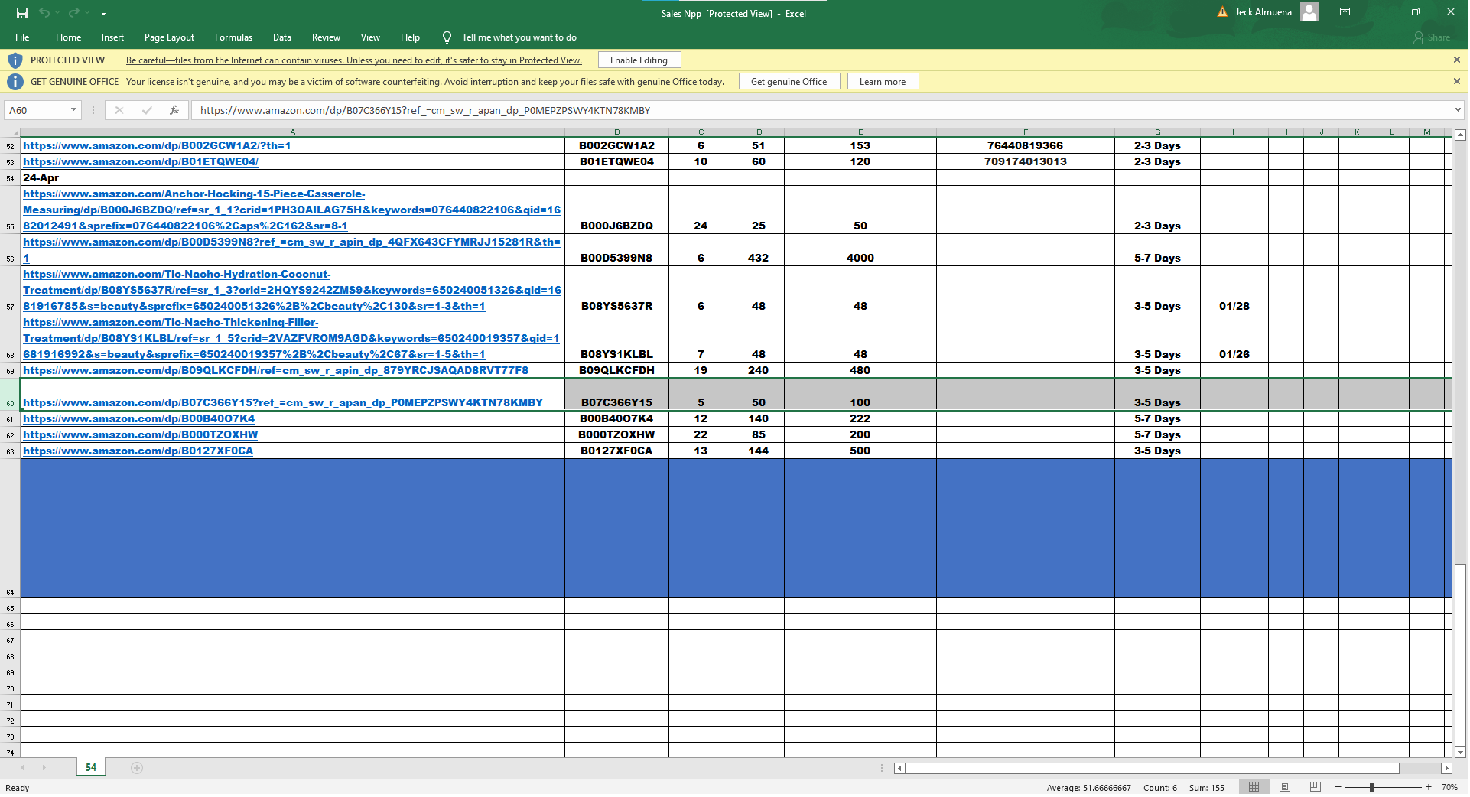1470x797 pixels.
Task: Select row 60 header
Action: click(10, 395)
